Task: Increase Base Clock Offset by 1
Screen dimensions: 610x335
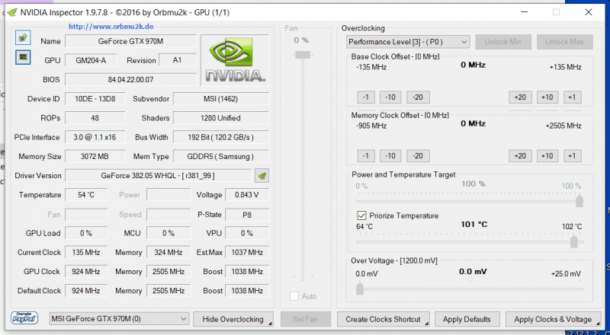Action: [573, 97]
